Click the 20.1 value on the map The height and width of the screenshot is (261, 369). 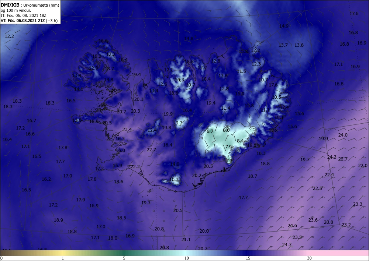coord(139,99)
